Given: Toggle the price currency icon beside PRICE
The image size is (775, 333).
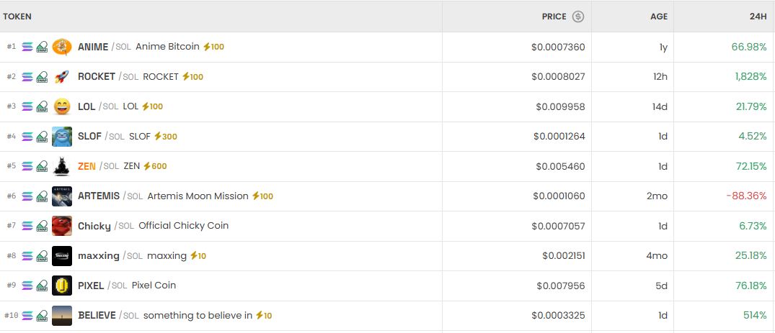Looking at the screenshot, I should 578,17.
